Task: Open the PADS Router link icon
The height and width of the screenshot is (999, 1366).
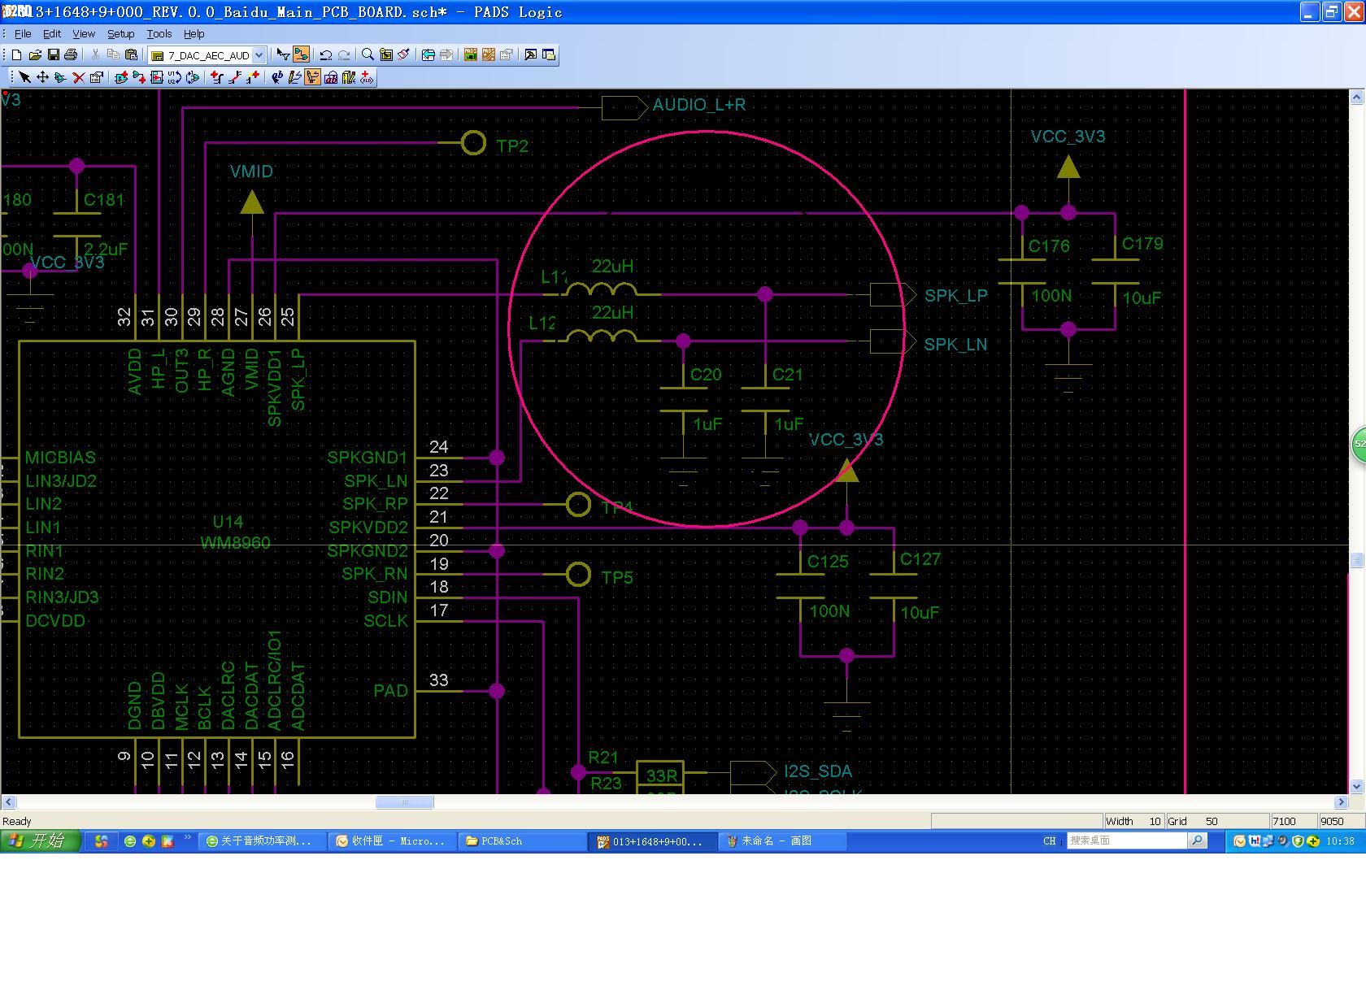Action: coord(488,54)
